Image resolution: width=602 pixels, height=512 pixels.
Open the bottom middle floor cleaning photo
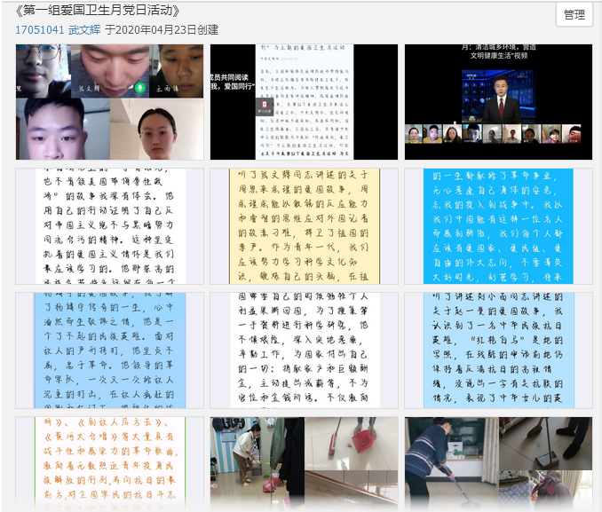pyautogui.click(x=304, y=461)
